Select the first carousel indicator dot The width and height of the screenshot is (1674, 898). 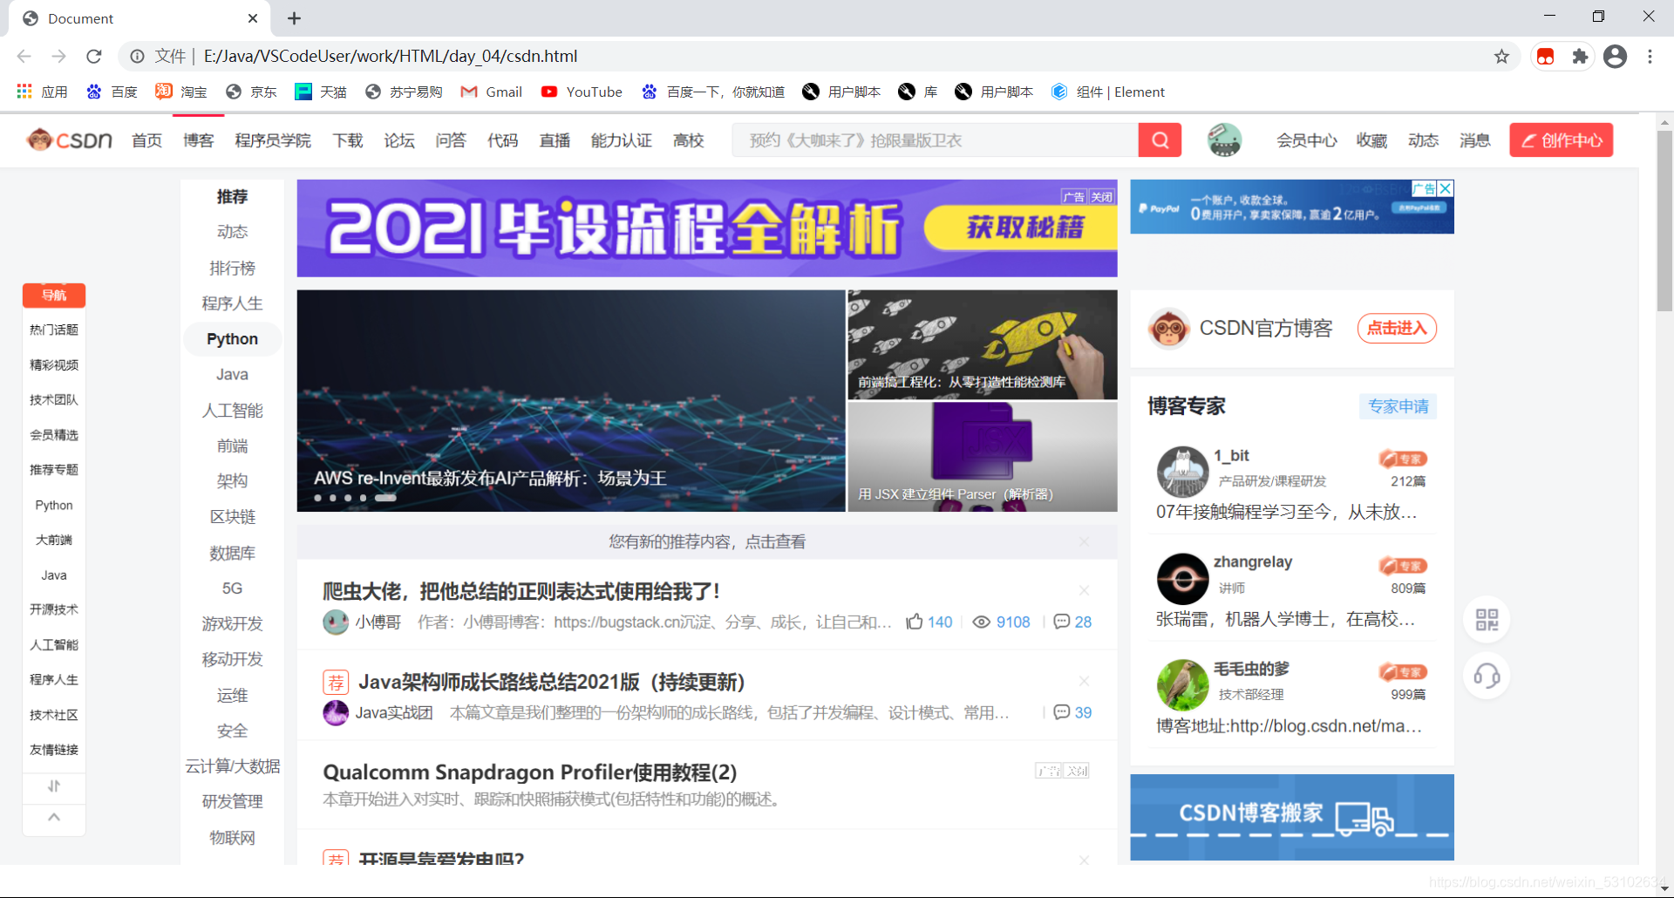point(318,498)
